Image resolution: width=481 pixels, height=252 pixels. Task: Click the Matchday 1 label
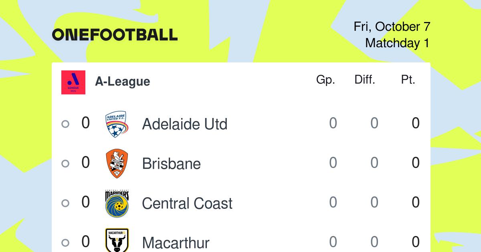click(397, 43)
